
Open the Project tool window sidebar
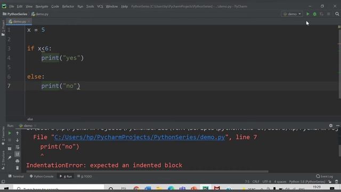point(3,28)
